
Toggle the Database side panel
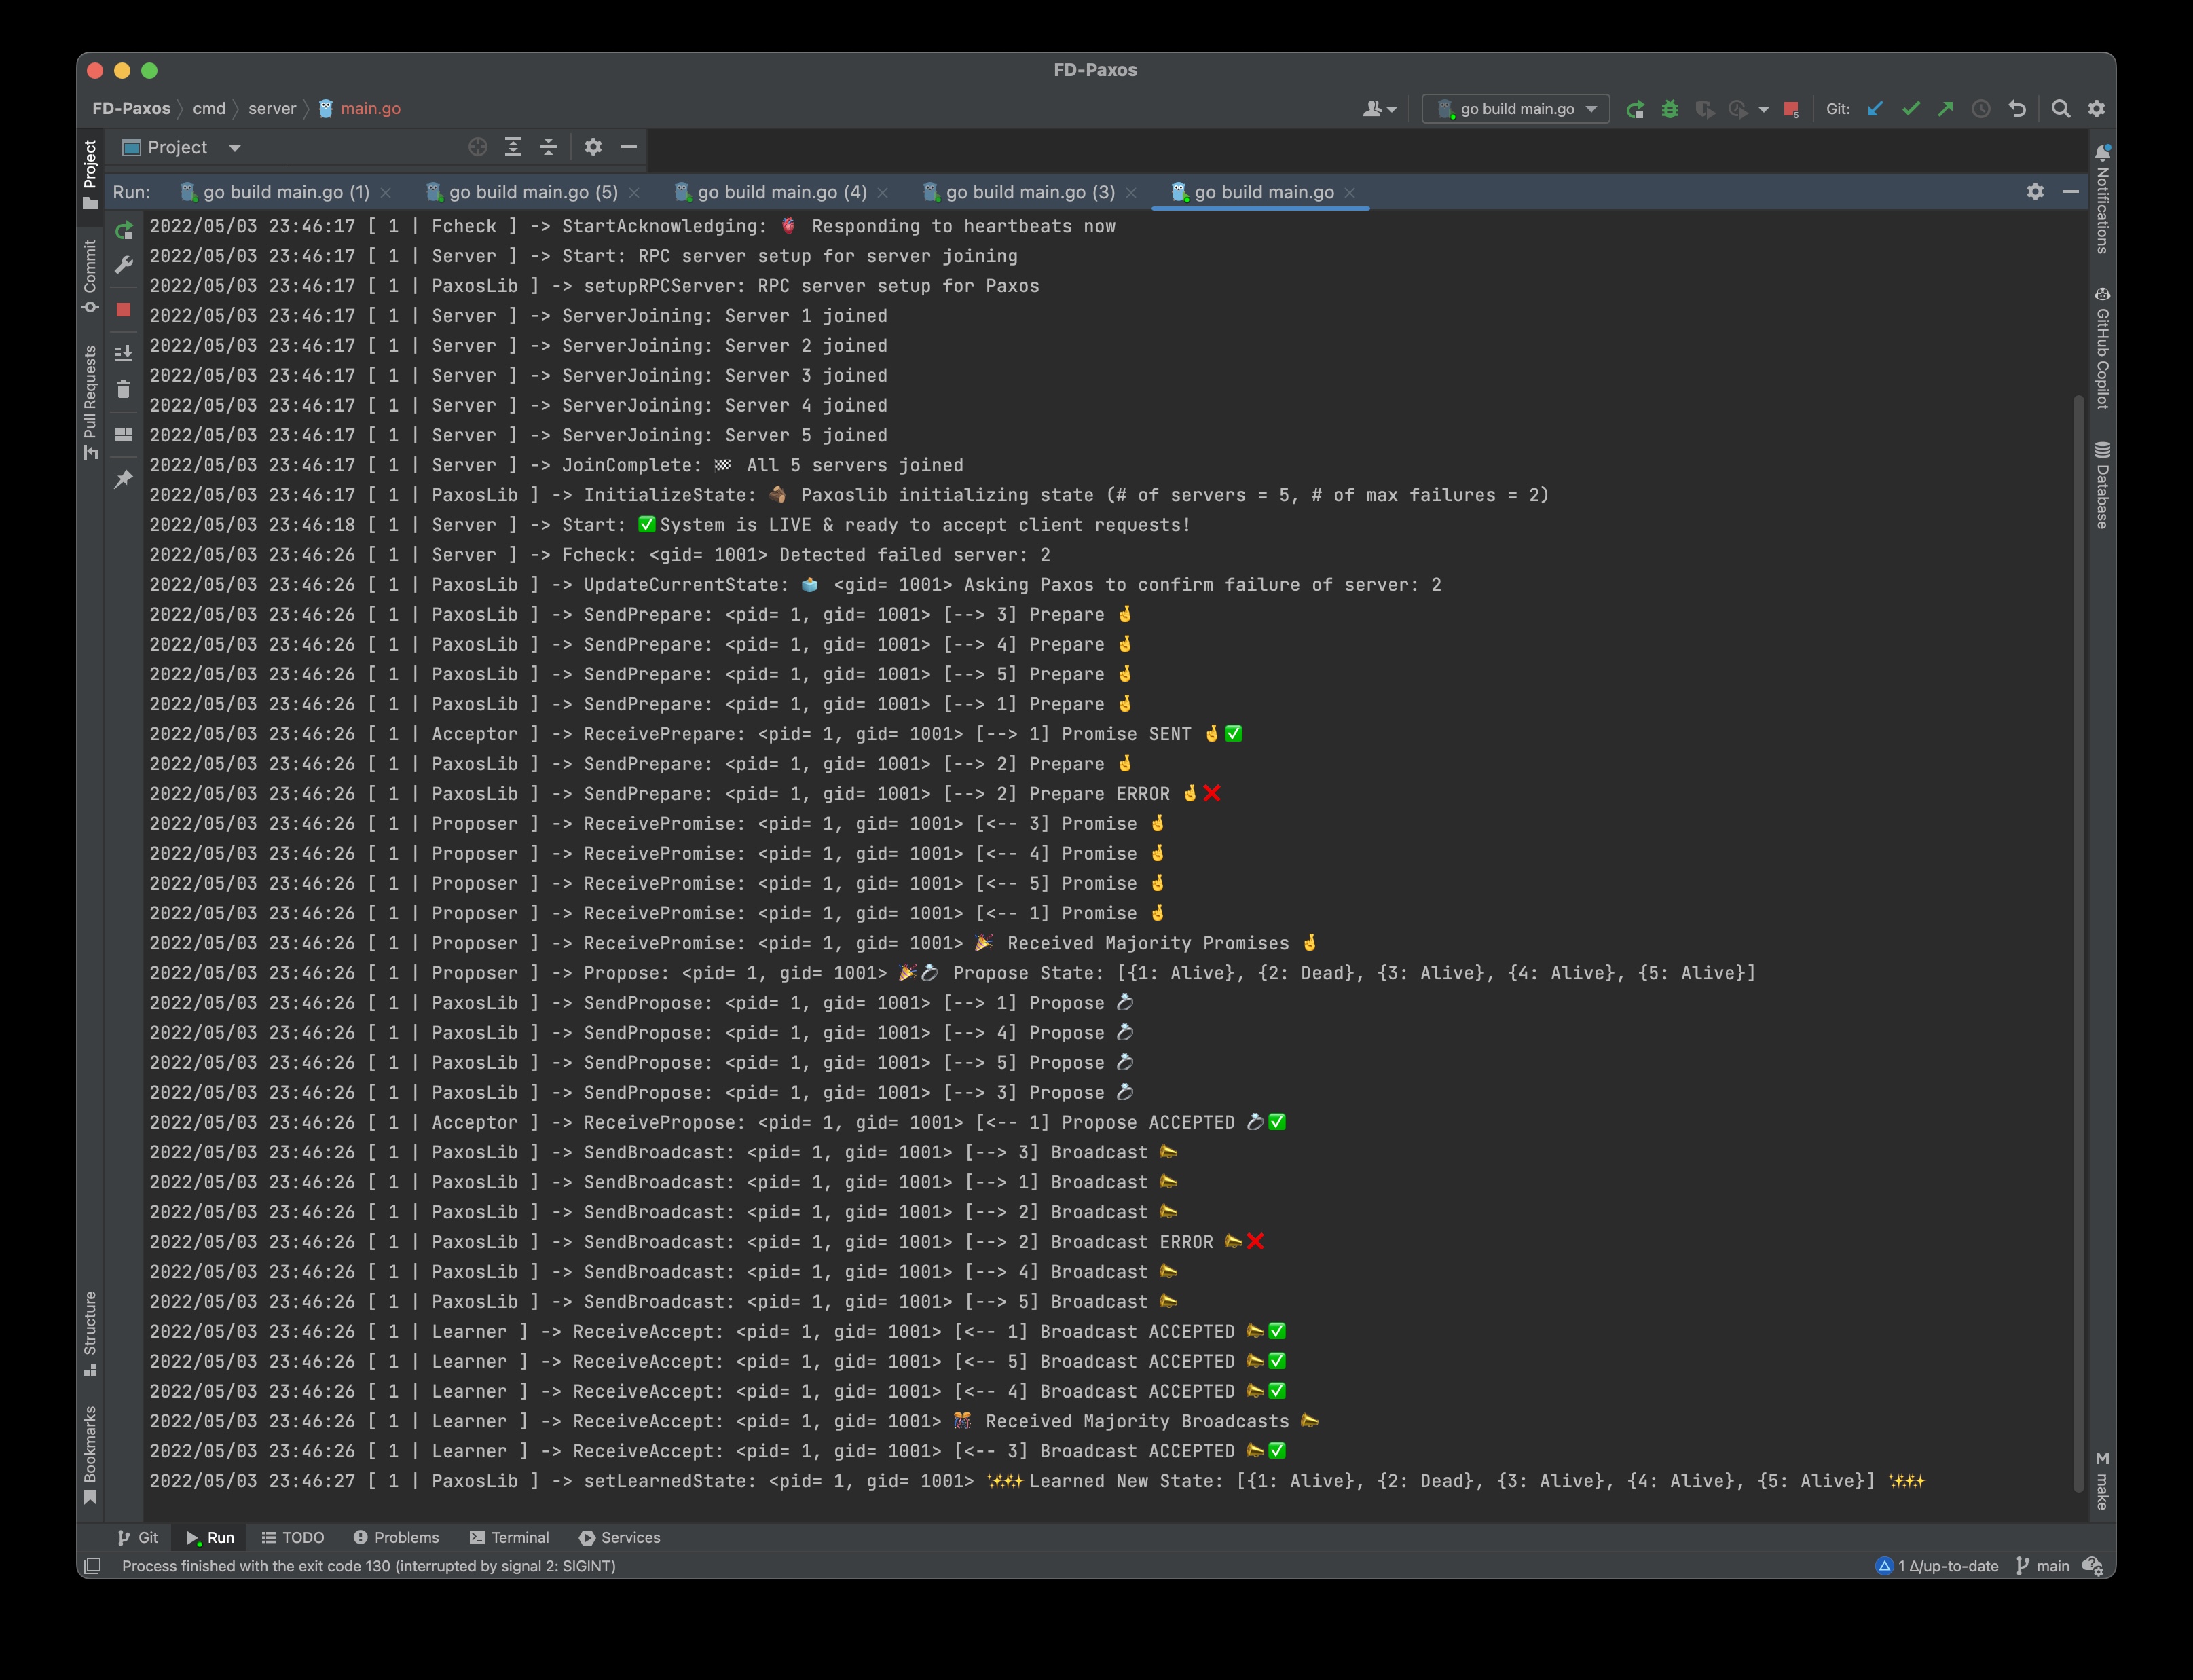pos(2103,485)
